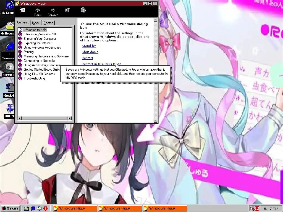Image resolution: width=283 pixels, height=212 pixels.
Task: Select the Word document icon on desktop
Action: [9, 91]
